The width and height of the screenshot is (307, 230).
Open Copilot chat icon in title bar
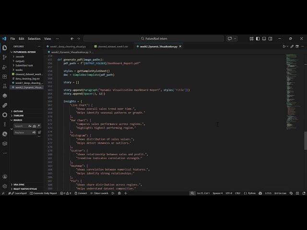click(x=230, y=39)
